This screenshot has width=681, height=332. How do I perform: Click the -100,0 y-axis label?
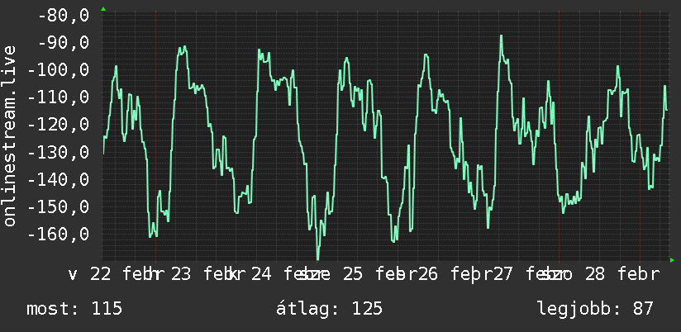(58, 70)
